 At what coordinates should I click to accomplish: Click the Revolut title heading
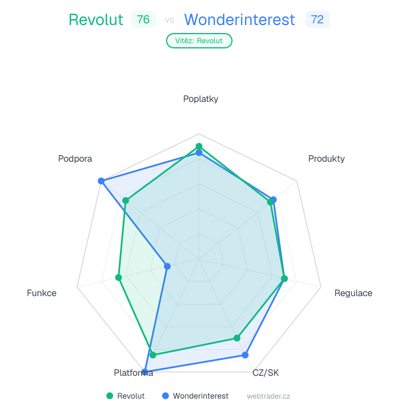coord(96,20)
